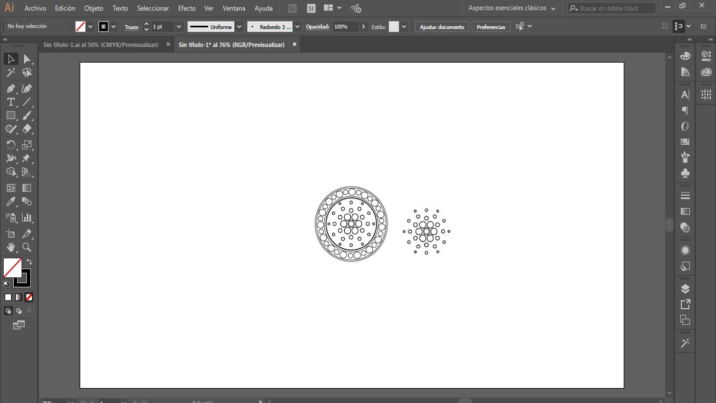Select the Line Segment tool
Image resolution: width=716 pixels, height=403 pixels.
pos(27,102)
